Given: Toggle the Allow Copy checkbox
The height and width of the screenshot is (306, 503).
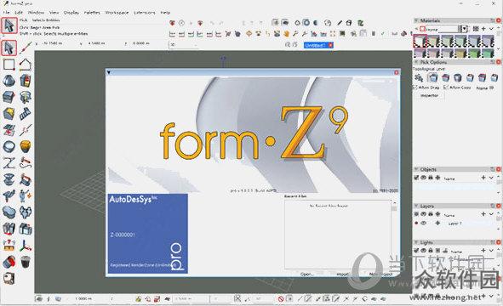Looking at the screenshot, I should click(446, 88).
